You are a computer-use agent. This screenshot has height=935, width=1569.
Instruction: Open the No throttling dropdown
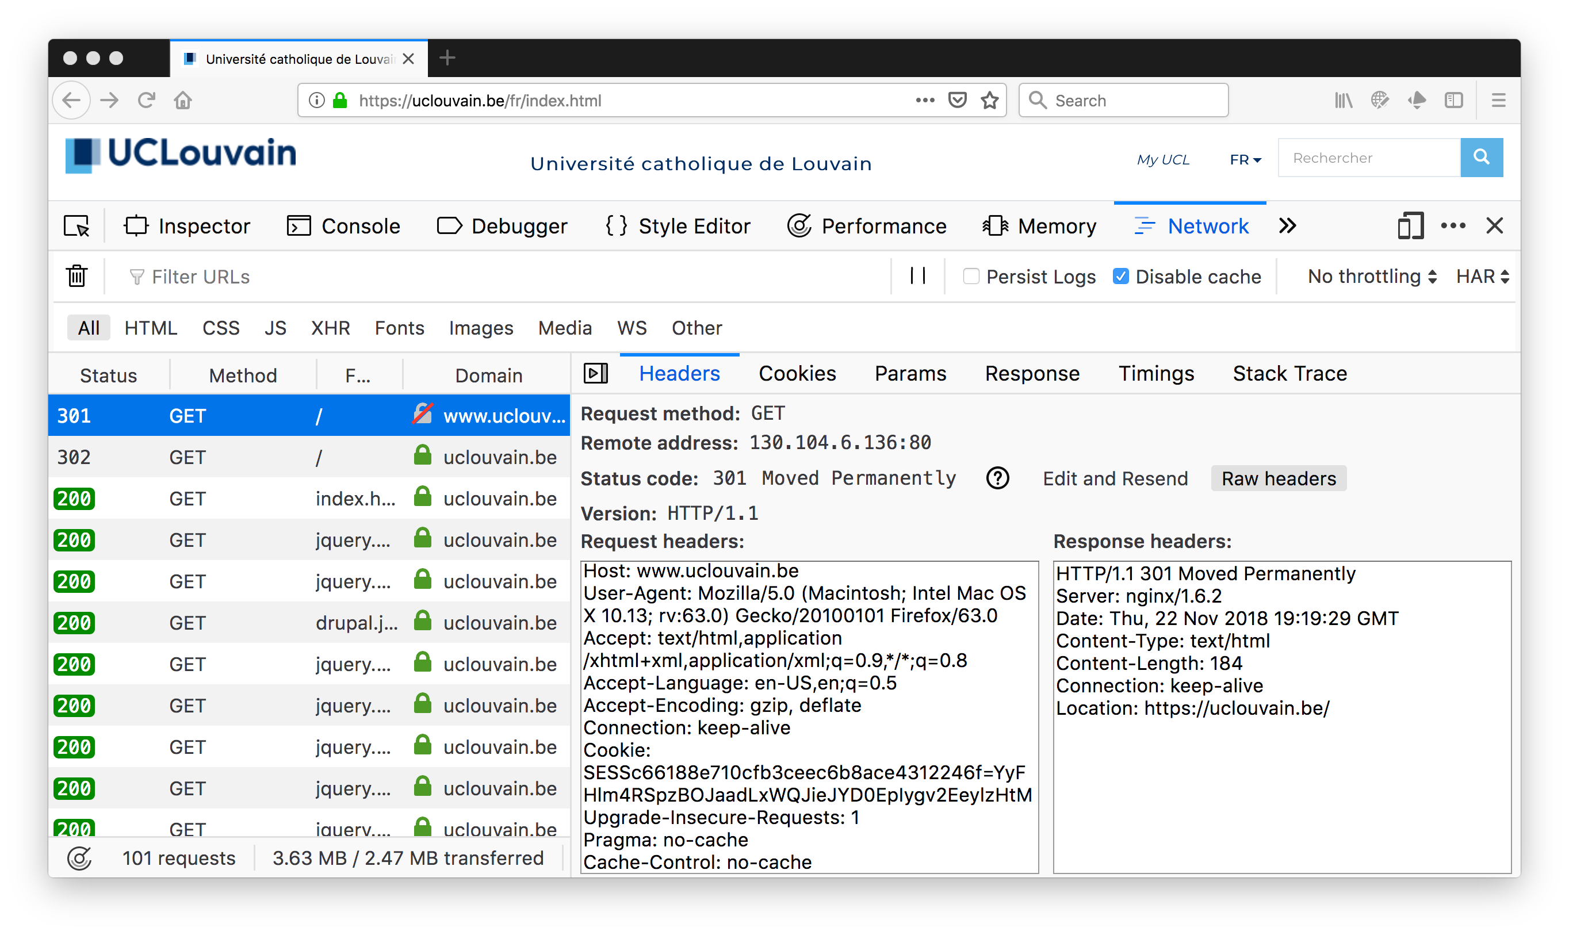click(x=1372, y=276)
